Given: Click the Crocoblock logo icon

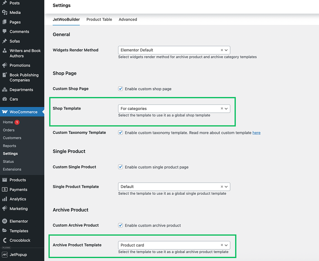Looking at the screenshot, I should coord(5,240).
